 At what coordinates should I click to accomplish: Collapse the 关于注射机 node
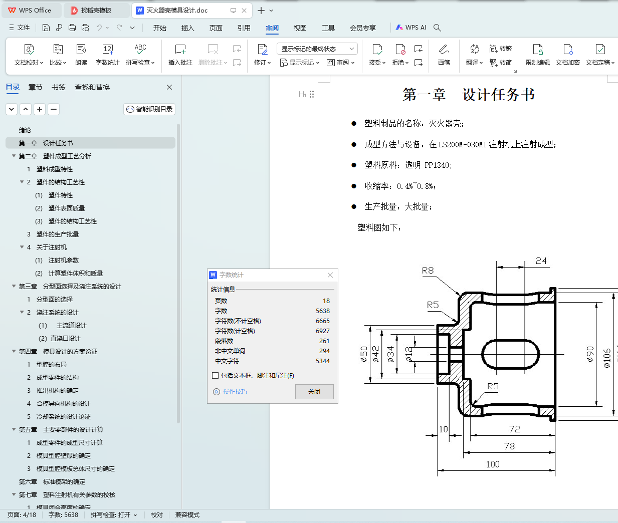[x=22, y=247]
